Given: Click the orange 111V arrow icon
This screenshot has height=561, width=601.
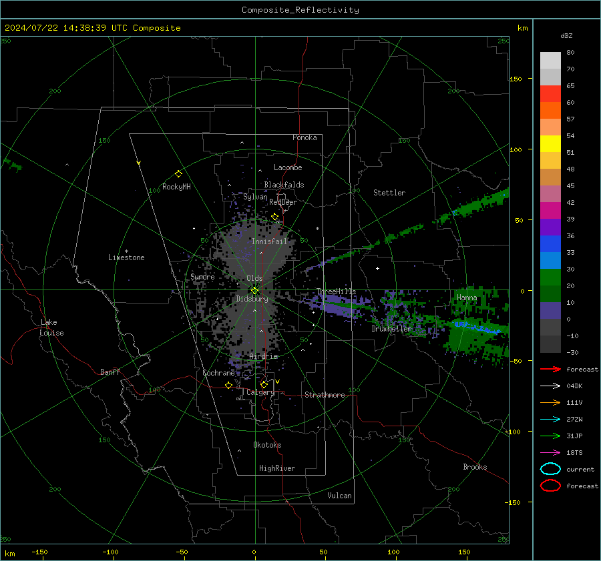Looking at the screenshot, I should [x=550, y=402].
